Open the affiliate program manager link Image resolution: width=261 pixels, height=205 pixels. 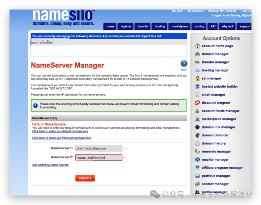[x=222, y=168]
